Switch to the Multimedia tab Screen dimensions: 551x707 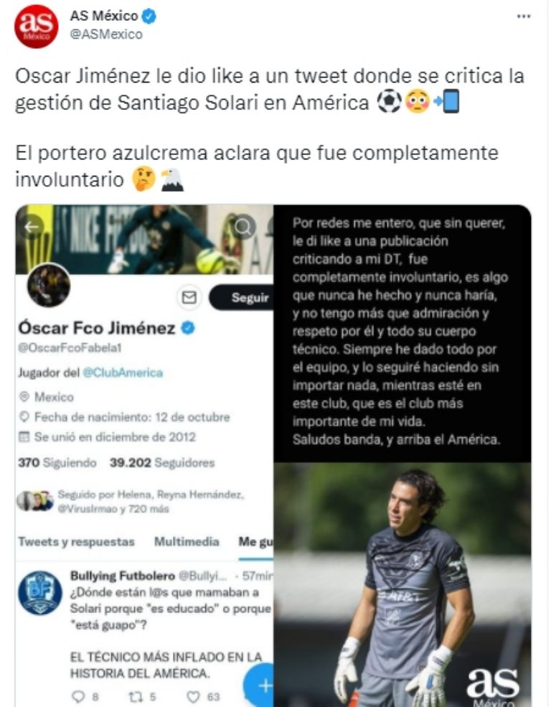click(x=187, y=541)
